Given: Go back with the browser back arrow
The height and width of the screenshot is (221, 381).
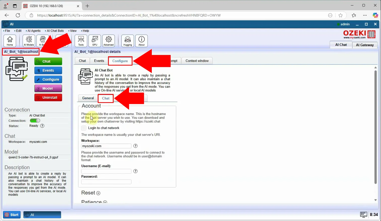Looking at the screenshot, I should (x=7, y=15).
